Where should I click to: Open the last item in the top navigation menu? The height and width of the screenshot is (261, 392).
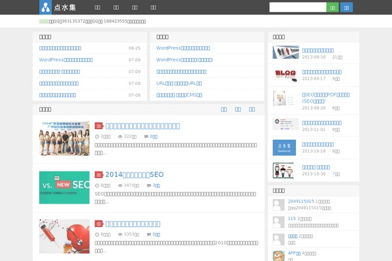[x=153, y=7]
